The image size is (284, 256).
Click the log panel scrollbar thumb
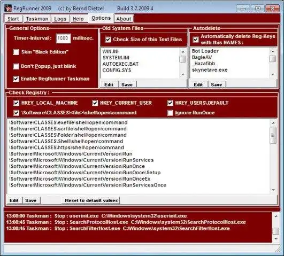tap(276, 231)
